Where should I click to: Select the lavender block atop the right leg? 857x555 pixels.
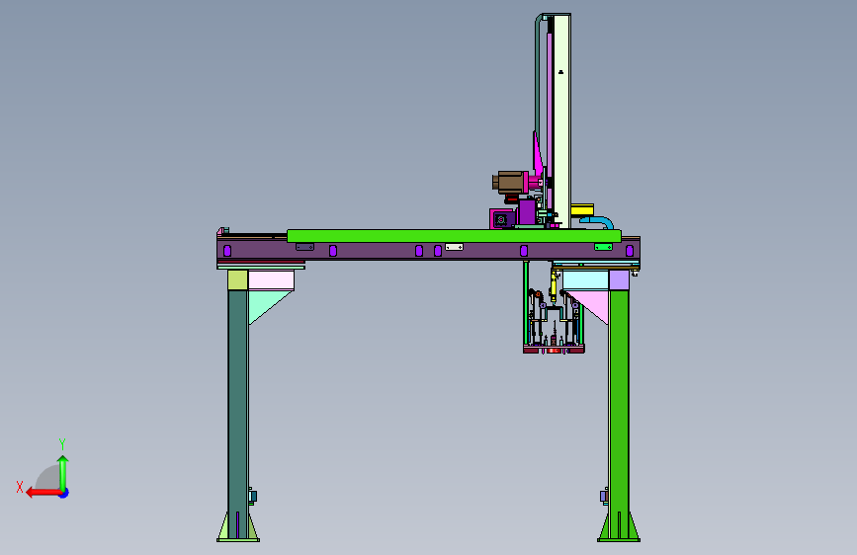tap(619, 279)
